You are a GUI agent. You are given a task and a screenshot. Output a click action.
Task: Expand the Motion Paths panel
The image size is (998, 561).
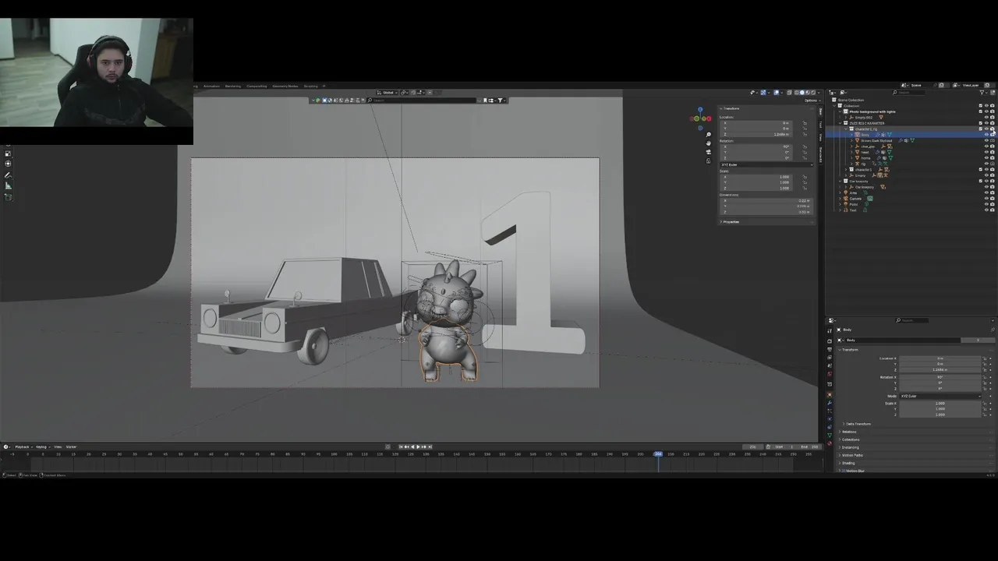[x=851, y=455]
